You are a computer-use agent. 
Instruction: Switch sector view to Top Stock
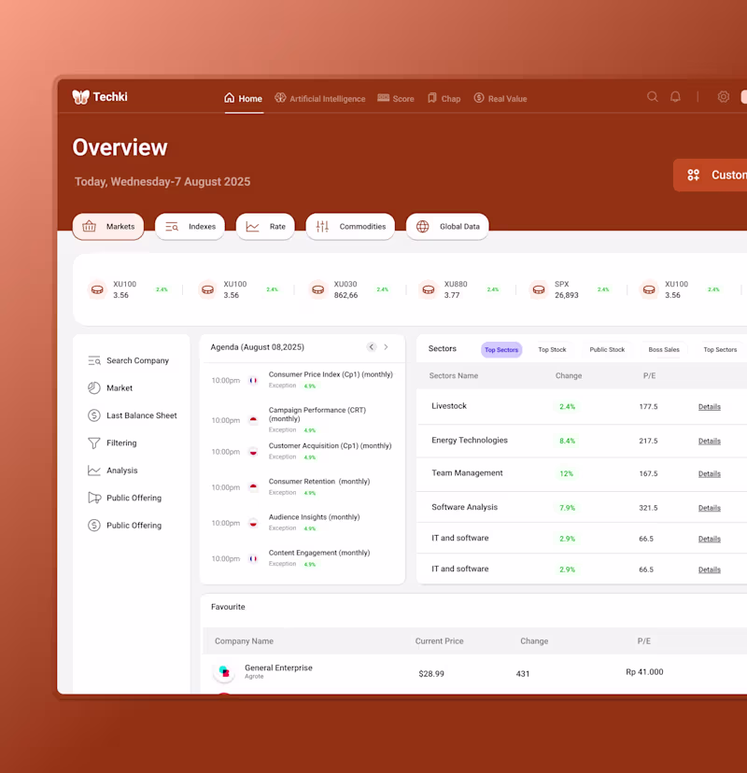[x=553, y=349]
